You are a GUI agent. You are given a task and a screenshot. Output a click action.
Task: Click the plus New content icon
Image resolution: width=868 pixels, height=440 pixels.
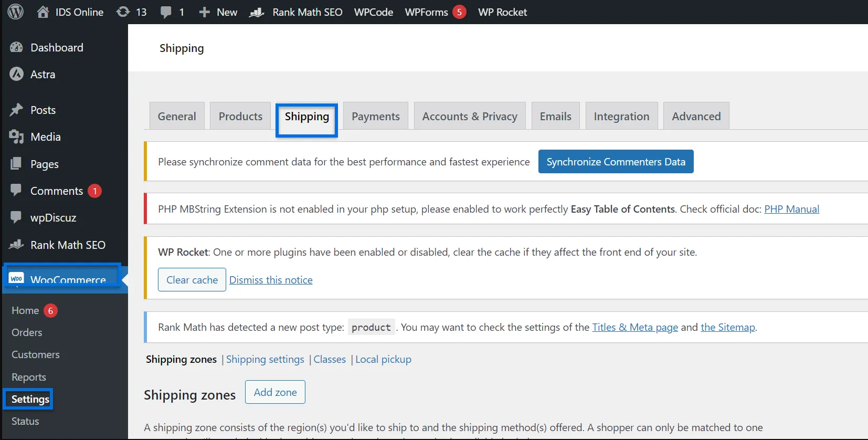tap(204, 12)
